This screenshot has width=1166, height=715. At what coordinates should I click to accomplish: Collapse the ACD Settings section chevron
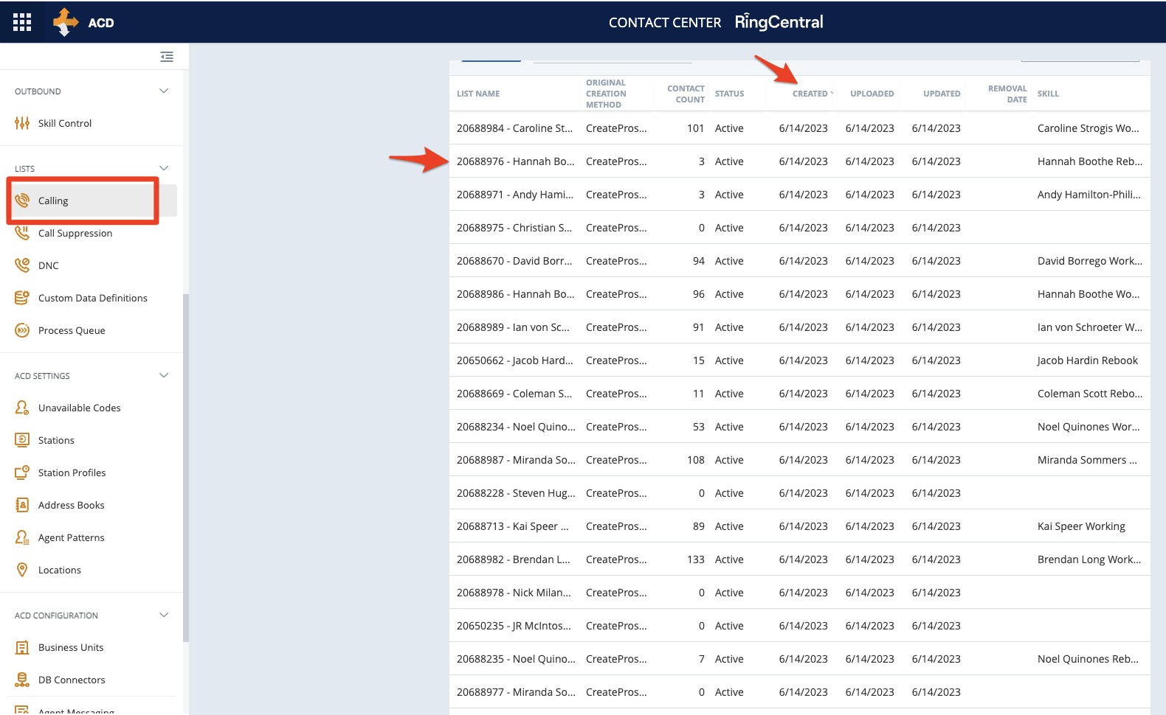click(164, 375)
